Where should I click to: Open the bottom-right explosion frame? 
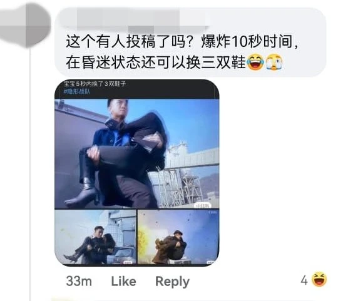click(x=178, y=237)
